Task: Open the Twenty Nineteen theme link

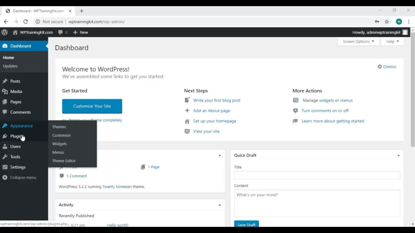Action: coord(117,187)
